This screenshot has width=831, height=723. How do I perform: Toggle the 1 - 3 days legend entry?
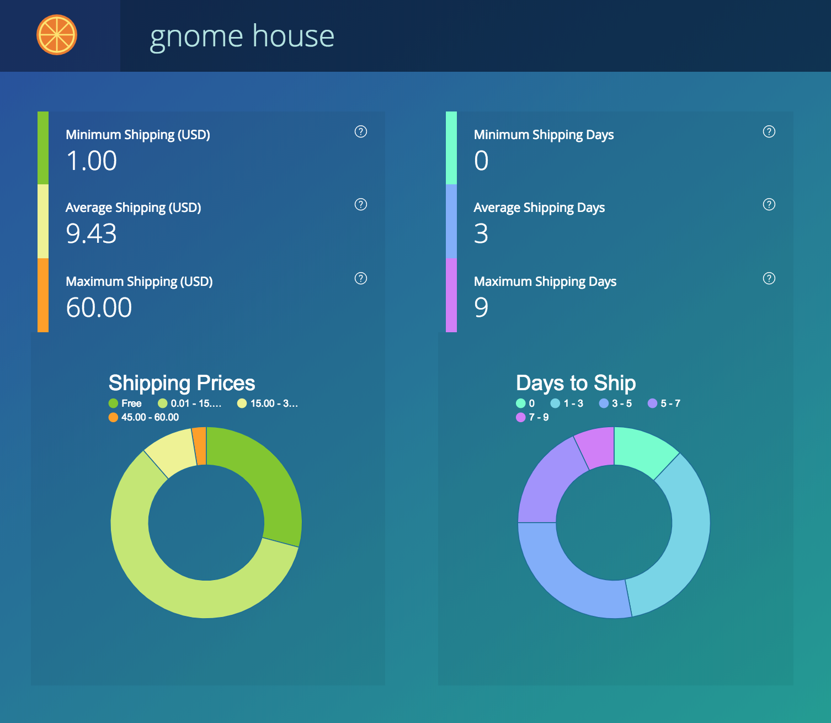tap(567, 403)
